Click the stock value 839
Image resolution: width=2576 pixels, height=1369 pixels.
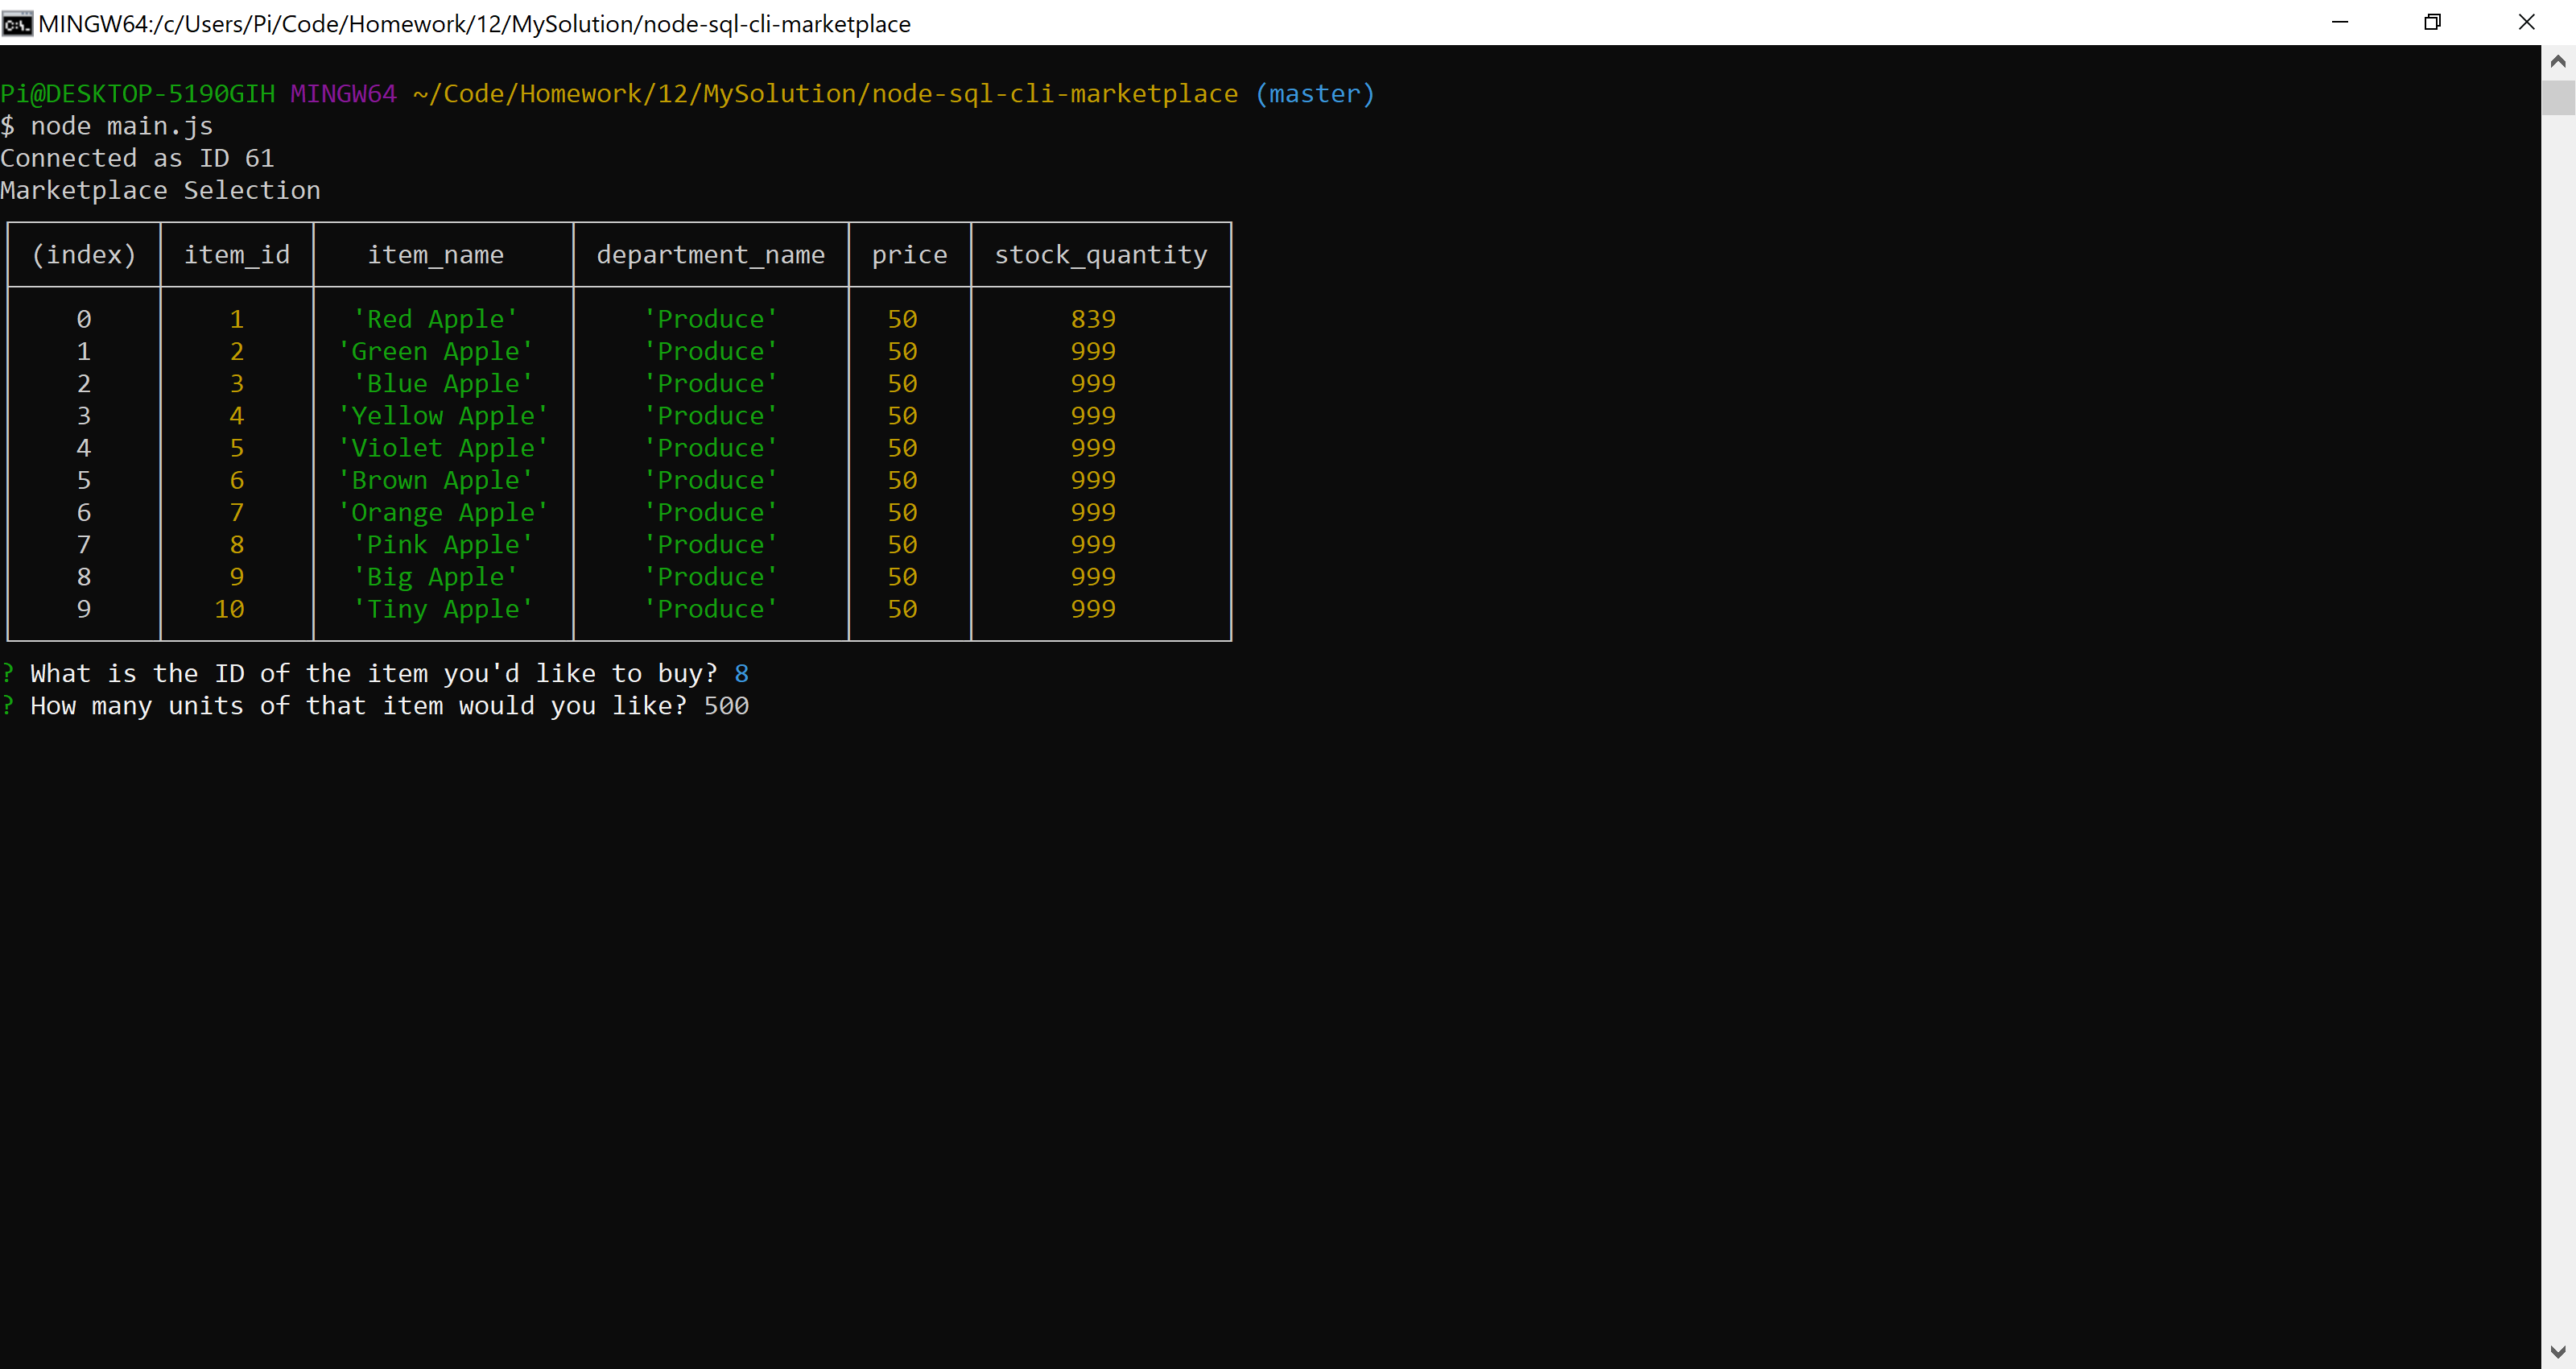tap(1093, 319)
